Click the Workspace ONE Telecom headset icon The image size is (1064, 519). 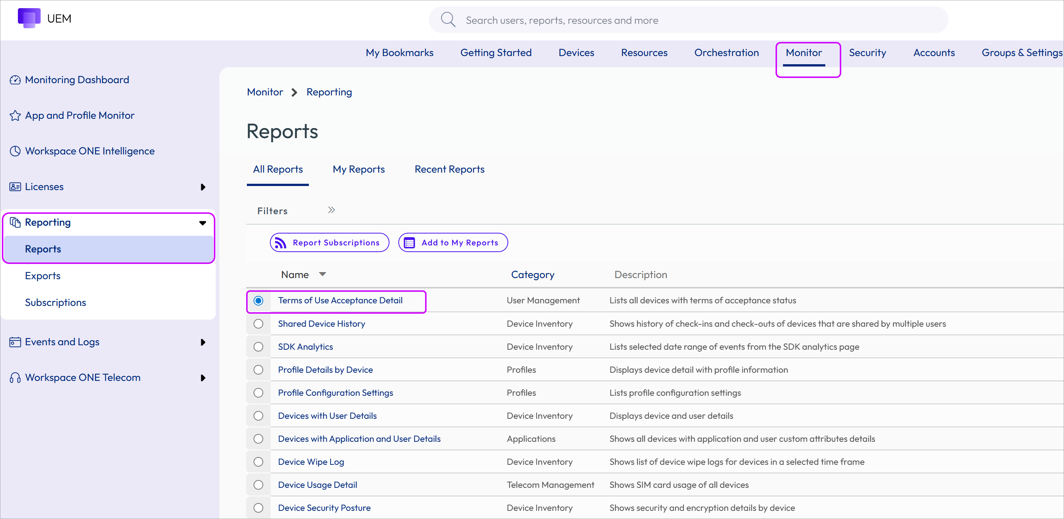tap(15, 378)
